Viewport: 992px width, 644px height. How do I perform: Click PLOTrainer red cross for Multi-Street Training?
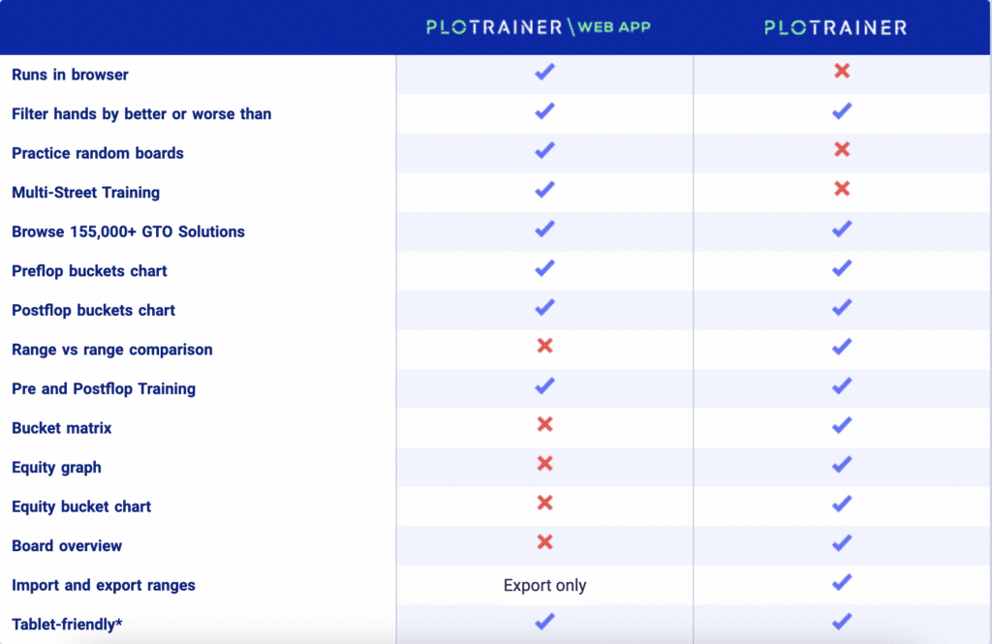pos(842,189)
